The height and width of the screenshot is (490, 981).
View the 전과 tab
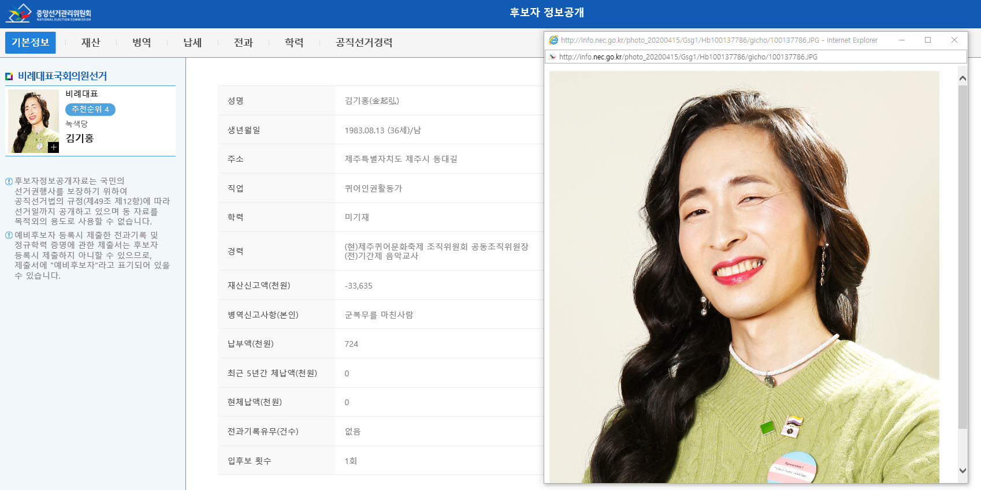click(243, 43)
